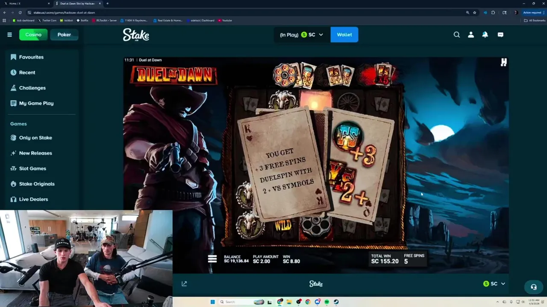
Task: Open the sidekick | Dashboard bookmark
Action: (200, 20)
